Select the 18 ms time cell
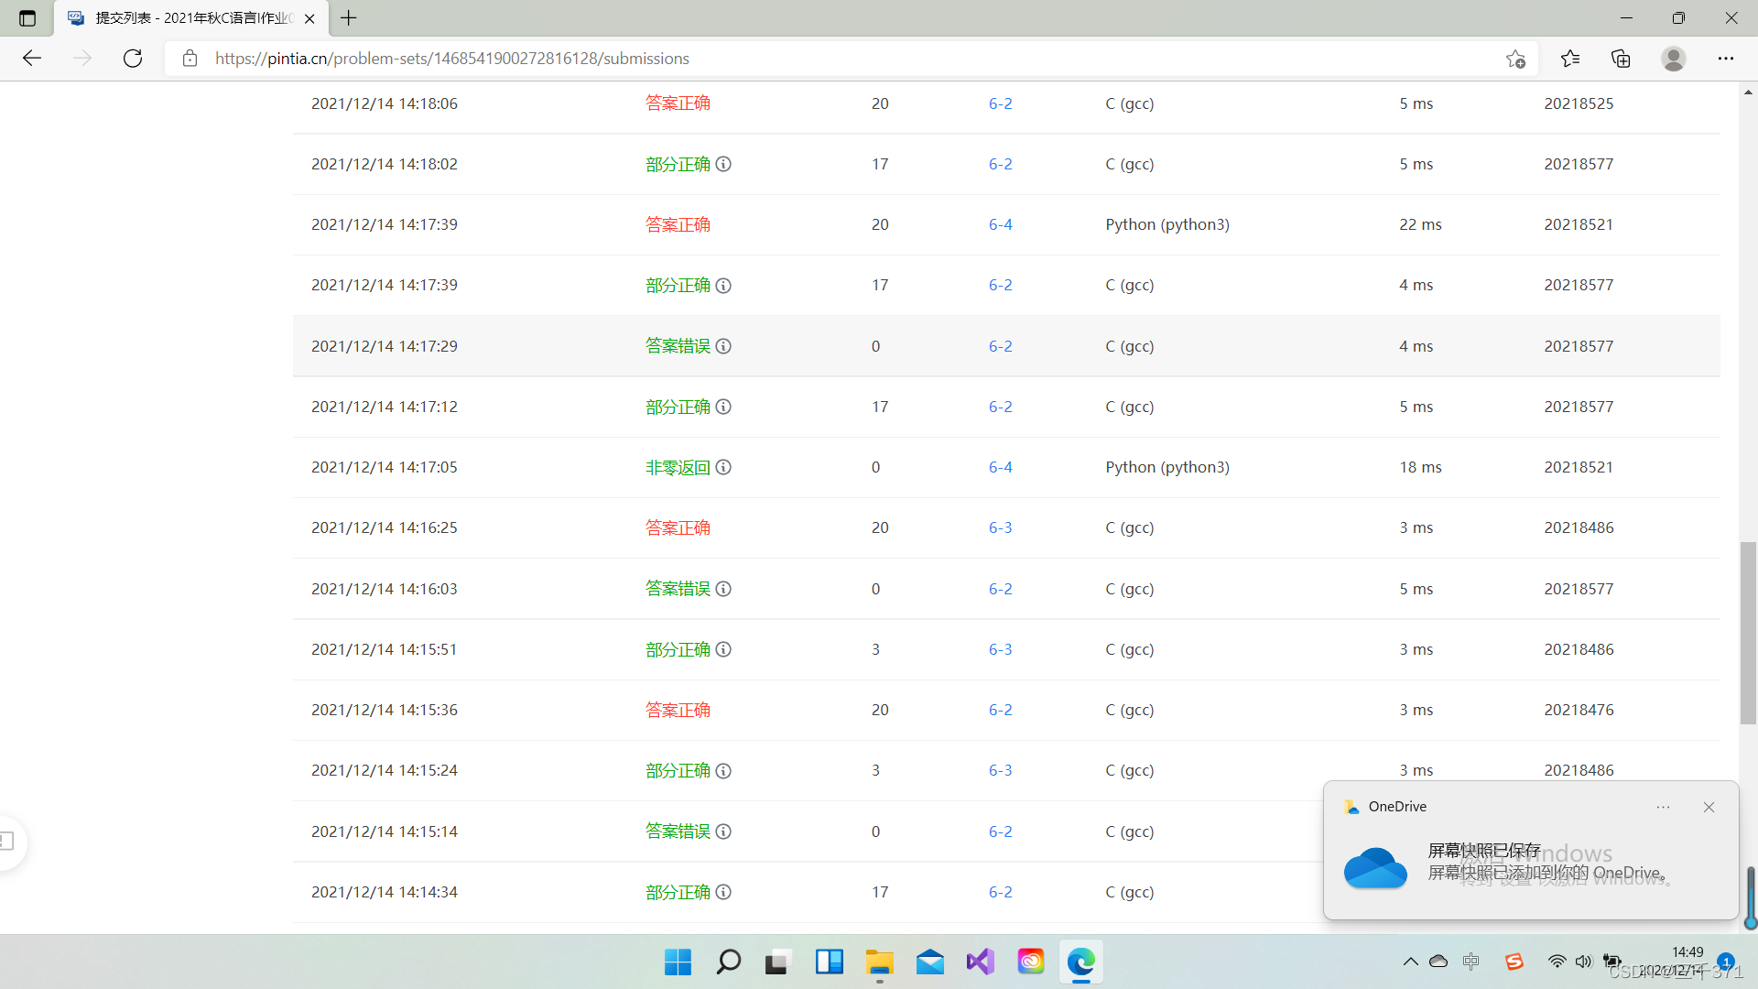The height and width of the screenshot is (989, 1758). 1420,467
